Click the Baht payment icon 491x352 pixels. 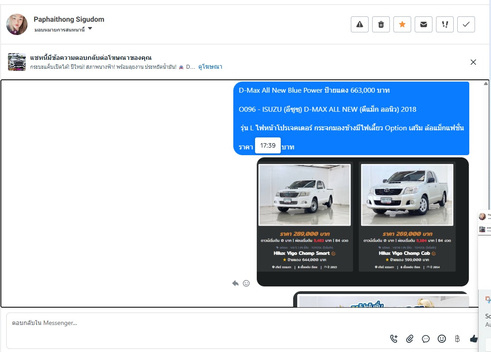(x=457, y=339)
